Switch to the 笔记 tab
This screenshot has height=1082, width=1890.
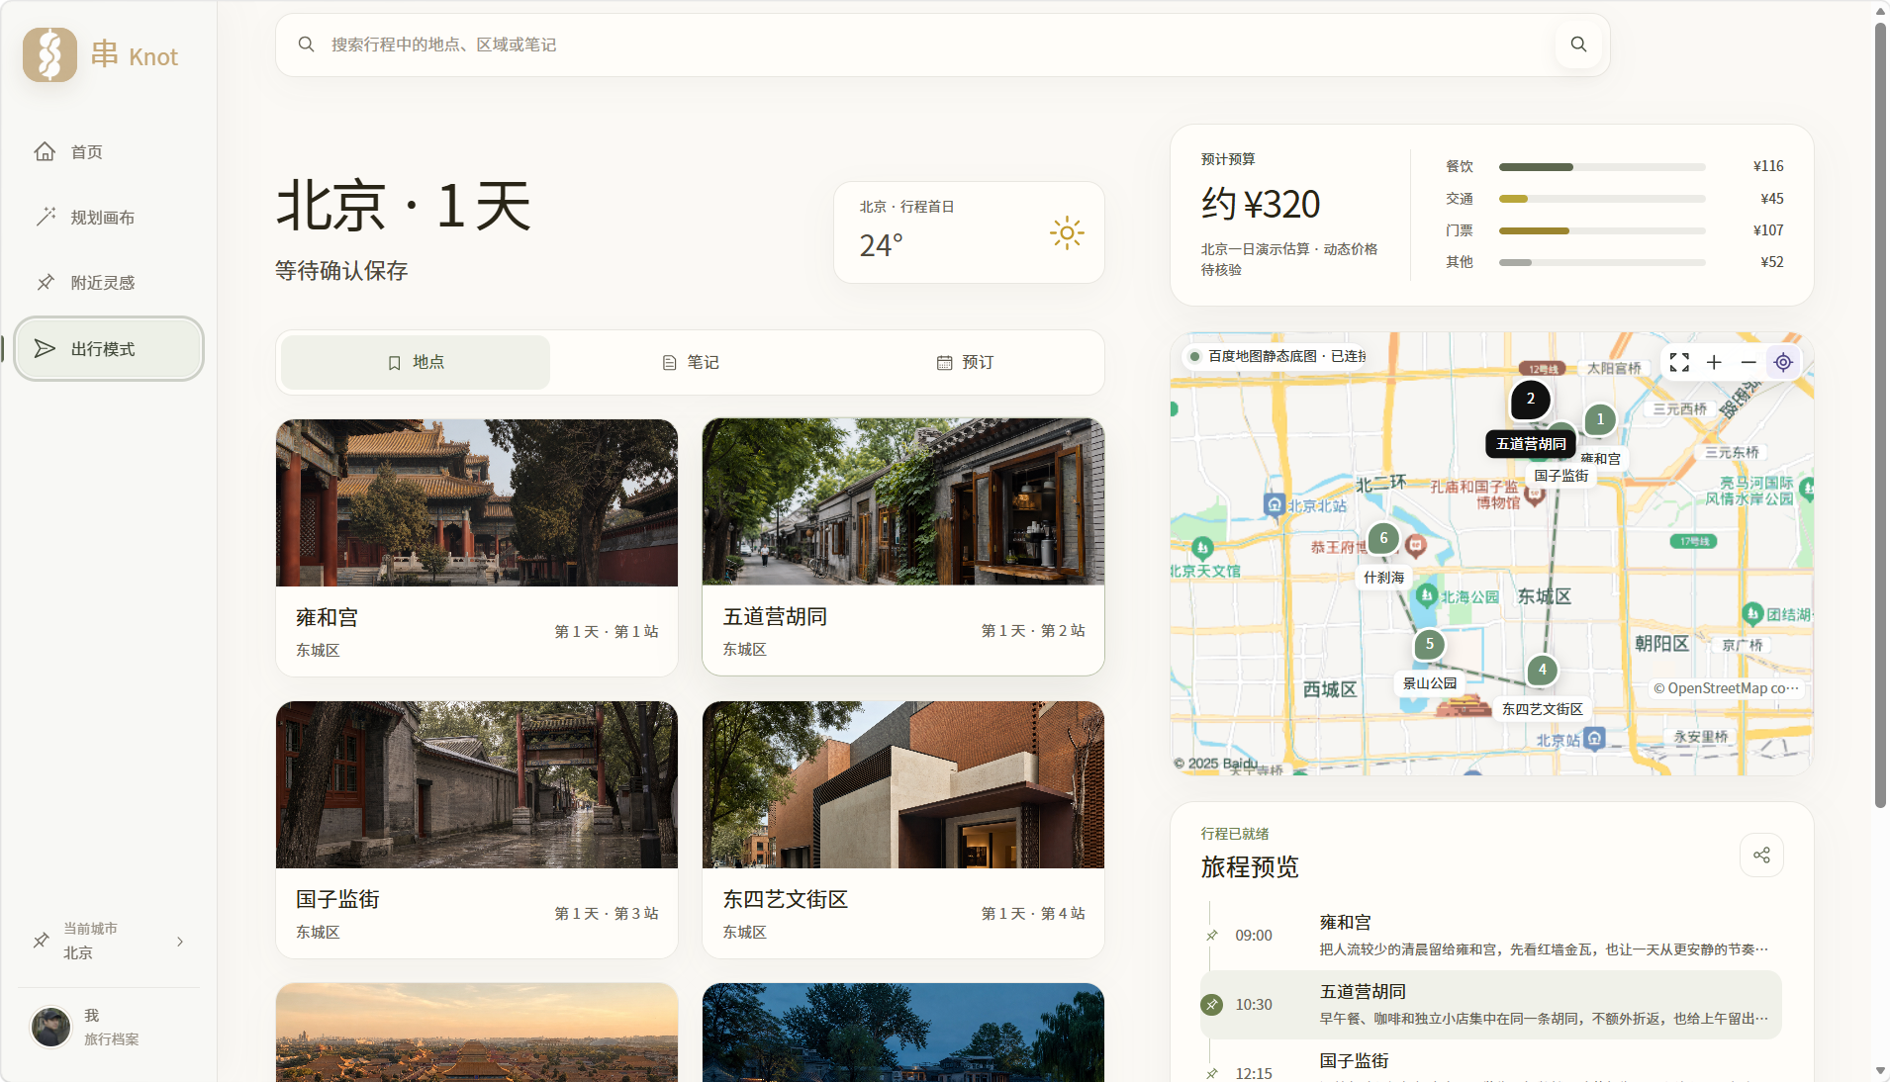coord(690,363)
